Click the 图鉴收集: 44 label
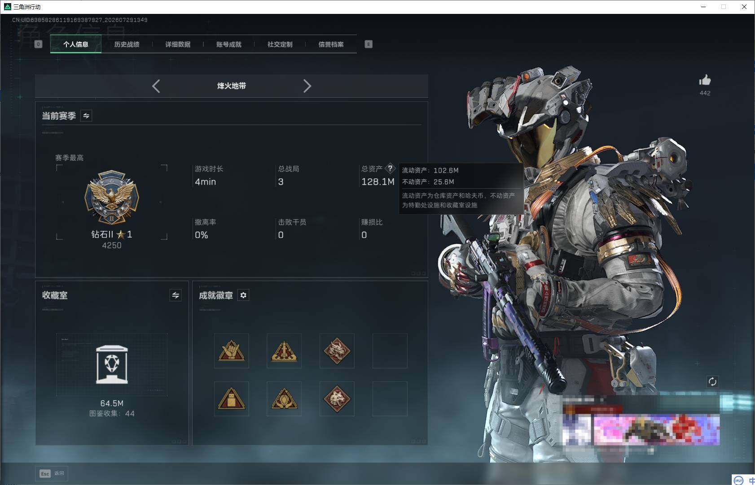 [x=112, y=413]
